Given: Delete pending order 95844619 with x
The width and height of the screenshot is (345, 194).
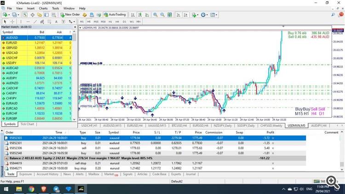Looking at the screenshot, I should tap(273, 164).
